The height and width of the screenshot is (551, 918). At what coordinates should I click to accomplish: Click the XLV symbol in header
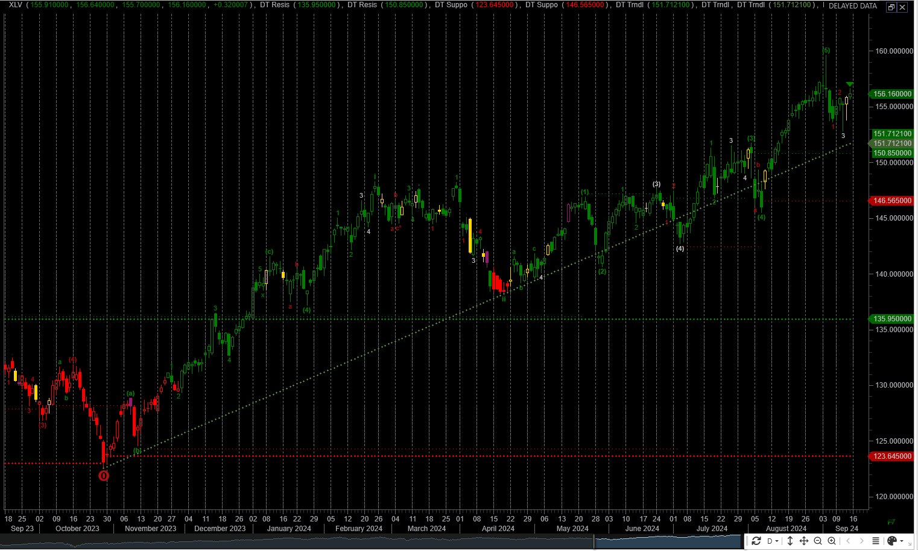(x=16, y=5)
